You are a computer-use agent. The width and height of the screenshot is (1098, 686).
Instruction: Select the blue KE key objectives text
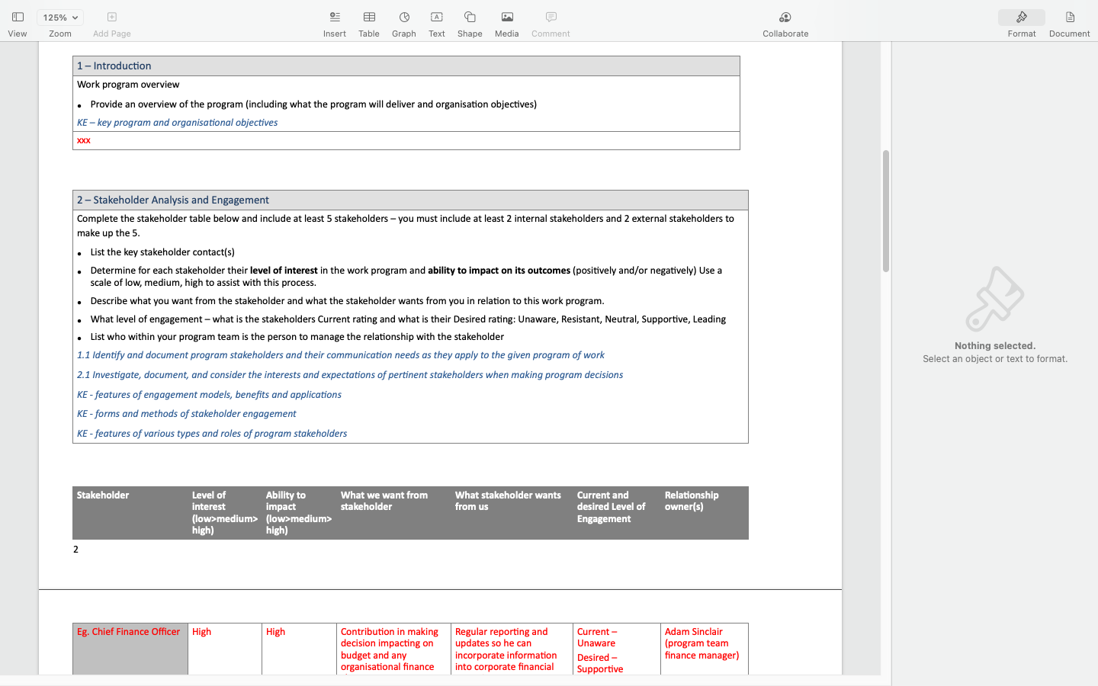click(177, 122)
